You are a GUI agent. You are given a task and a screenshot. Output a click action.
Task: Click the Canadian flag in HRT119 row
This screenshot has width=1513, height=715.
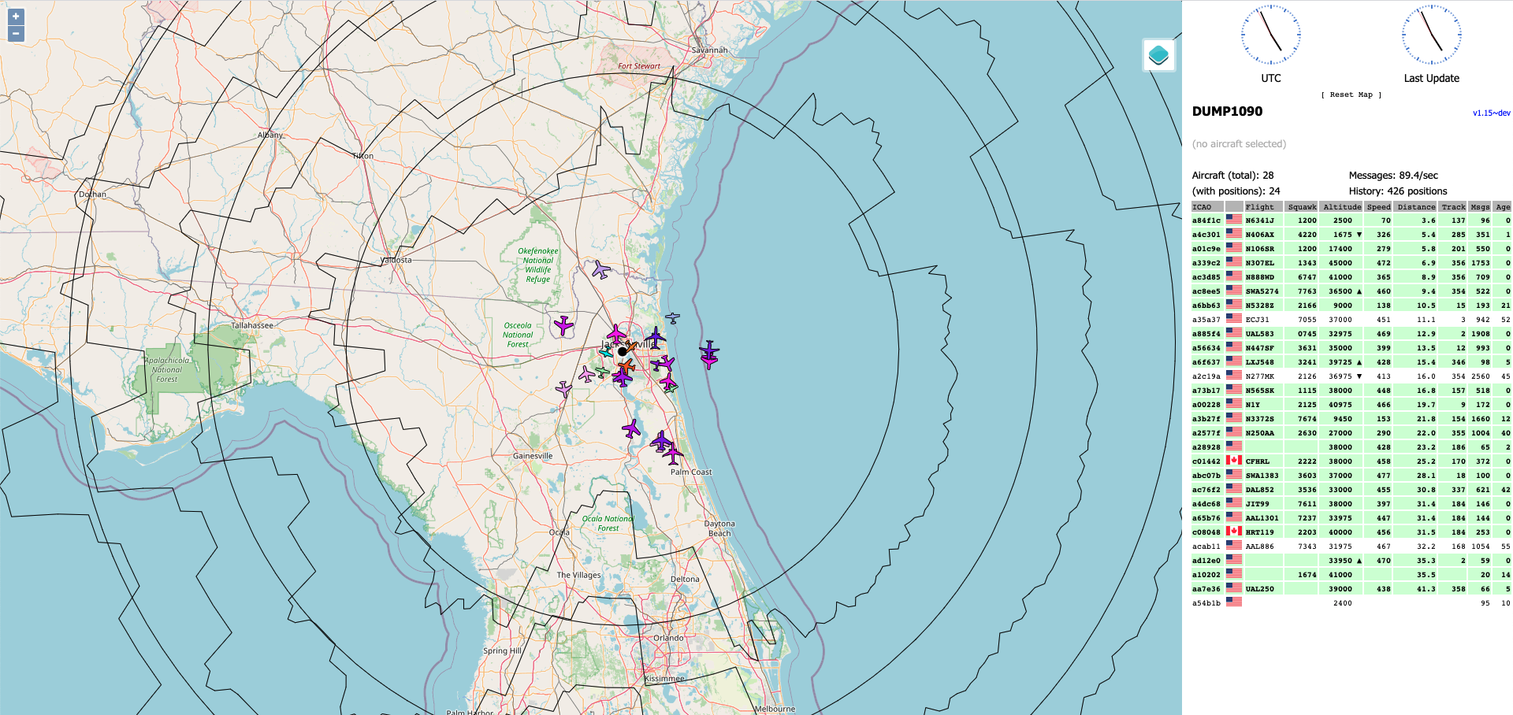point(1234,532)
